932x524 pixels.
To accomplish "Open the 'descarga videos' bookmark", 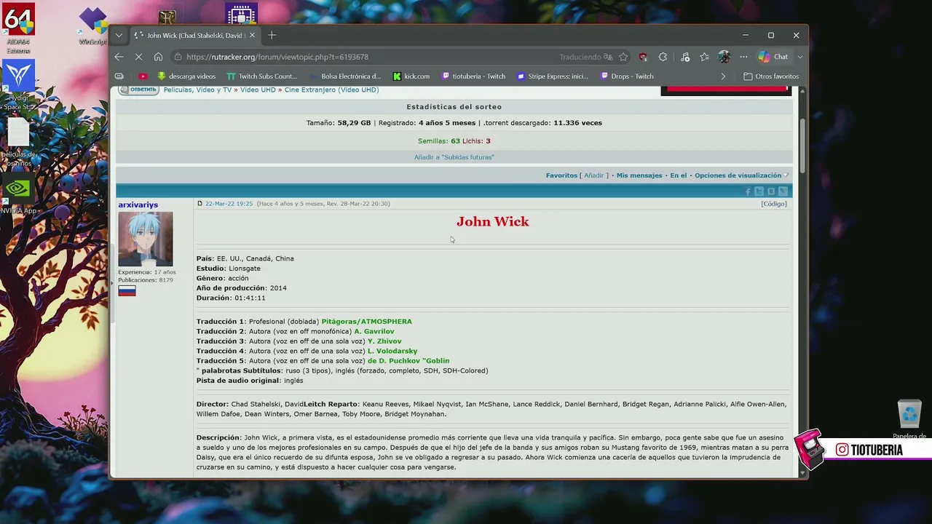I will tap(186, 76).
